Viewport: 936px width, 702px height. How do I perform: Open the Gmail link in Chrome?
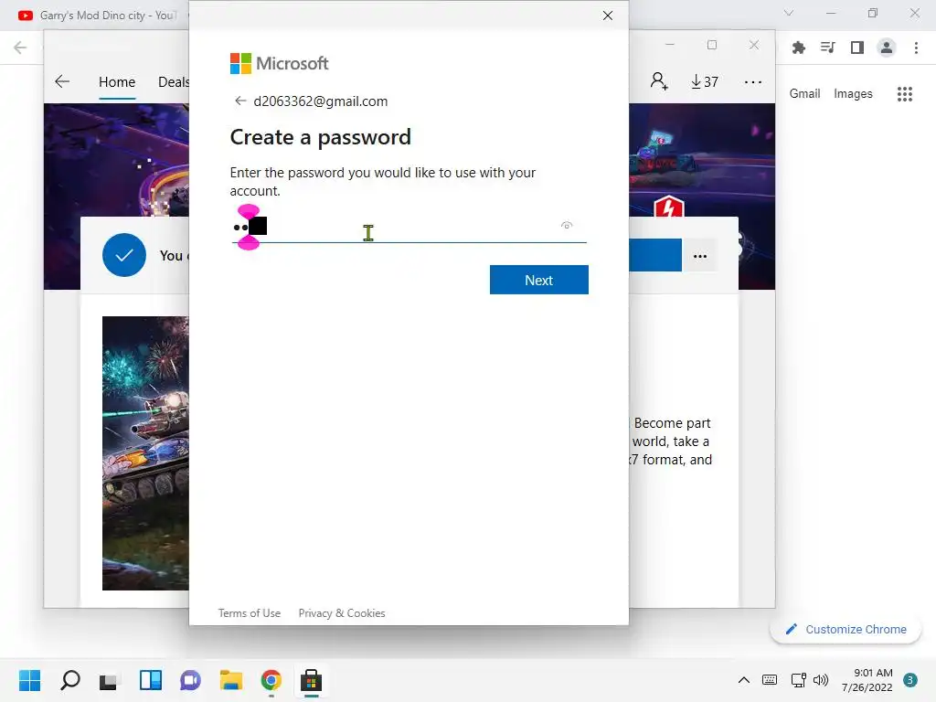(804, 94)
